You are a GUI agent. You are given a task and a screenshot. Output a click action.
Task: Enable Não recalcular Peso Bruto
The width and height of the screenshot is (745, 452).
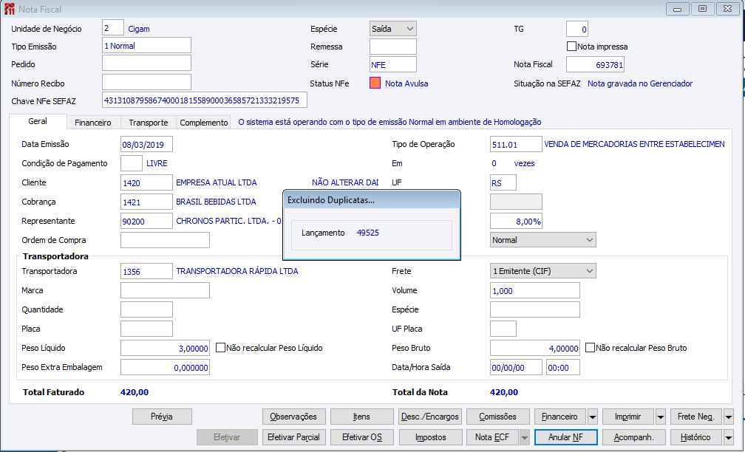pyautogui.click(x=590, y=348)
